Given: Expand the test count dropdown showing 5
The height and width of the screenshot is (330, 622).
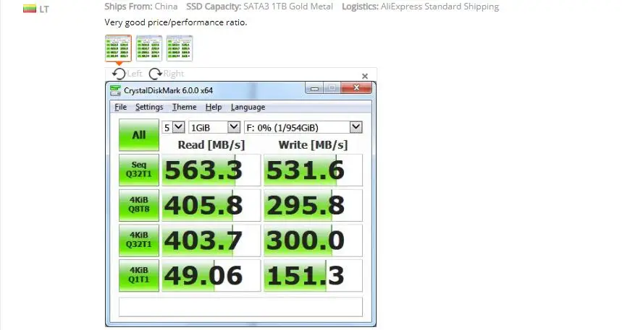Looking at the screenshot, I should click(179, 127).
